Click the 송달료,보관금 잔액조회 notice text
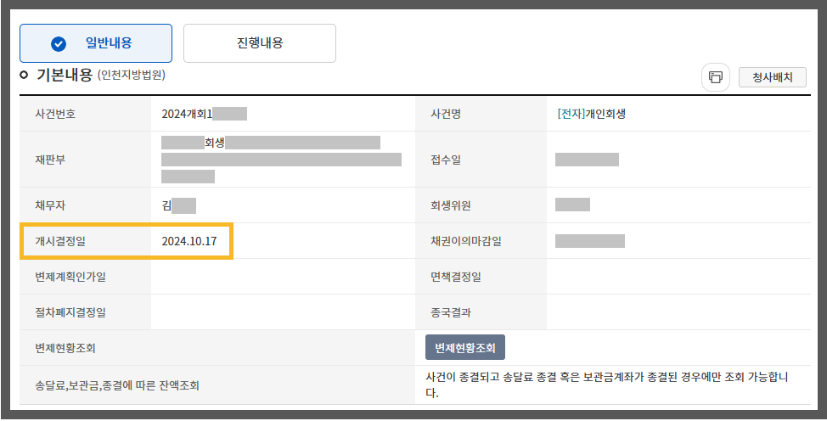 tap(607, 385)
